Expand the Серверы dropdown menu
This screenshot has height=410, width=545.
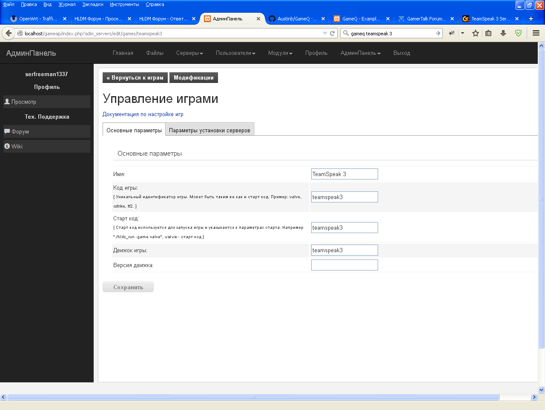pyautogui.click(x=189, y=53)
